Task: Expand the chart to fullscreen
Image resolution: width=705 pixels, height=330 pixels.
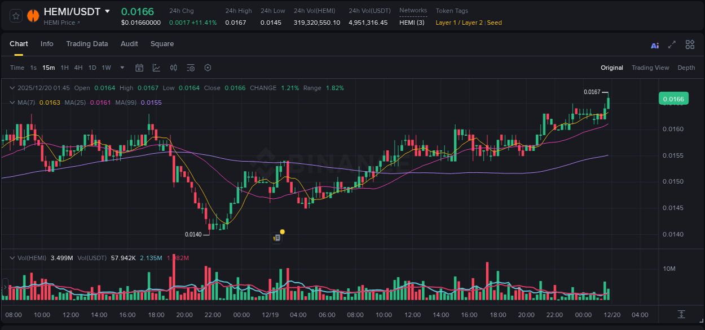Action: (x=671, y=44)
